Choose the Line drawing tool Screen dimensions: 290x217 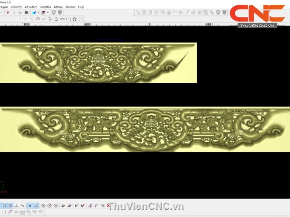pyautogui.click(x=31, y=19)
